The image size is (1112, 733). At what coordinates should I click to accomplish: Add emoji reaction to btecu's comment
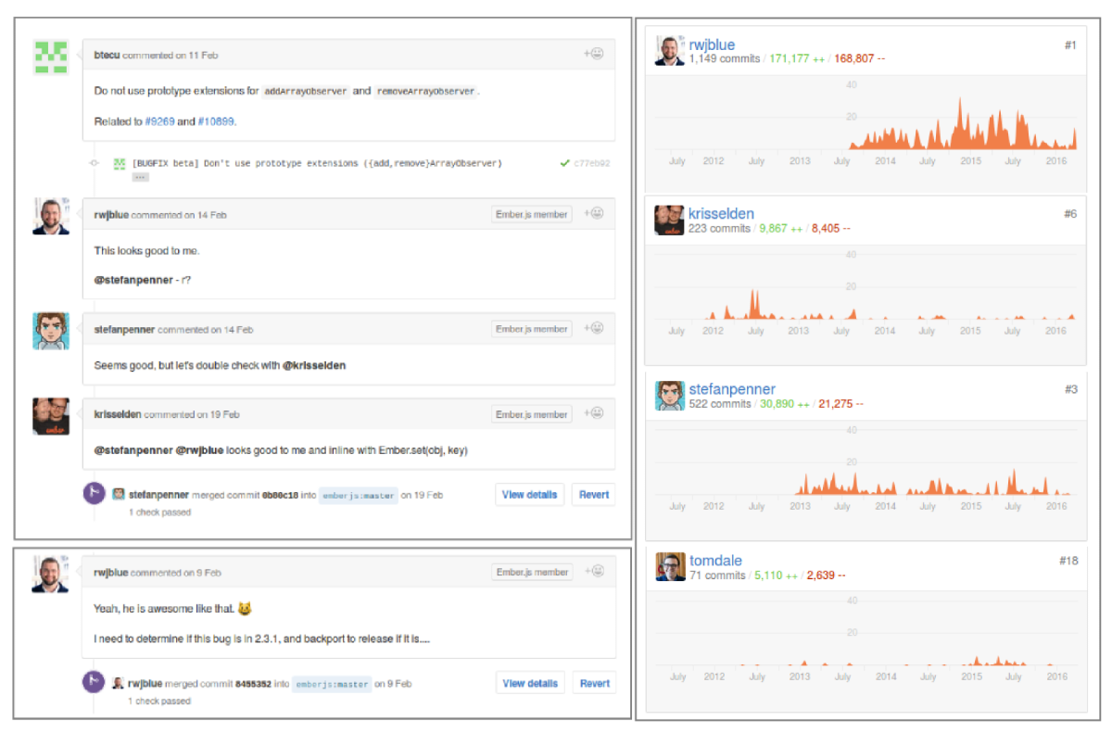(593, 54)
